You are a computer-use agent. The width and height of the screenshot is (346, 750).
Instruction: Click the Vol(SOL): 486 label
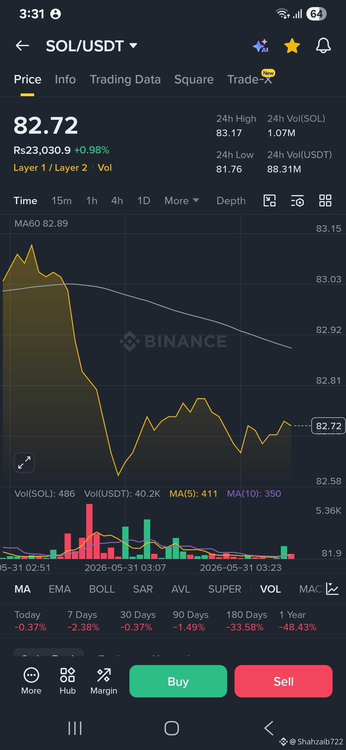(45, 494)
